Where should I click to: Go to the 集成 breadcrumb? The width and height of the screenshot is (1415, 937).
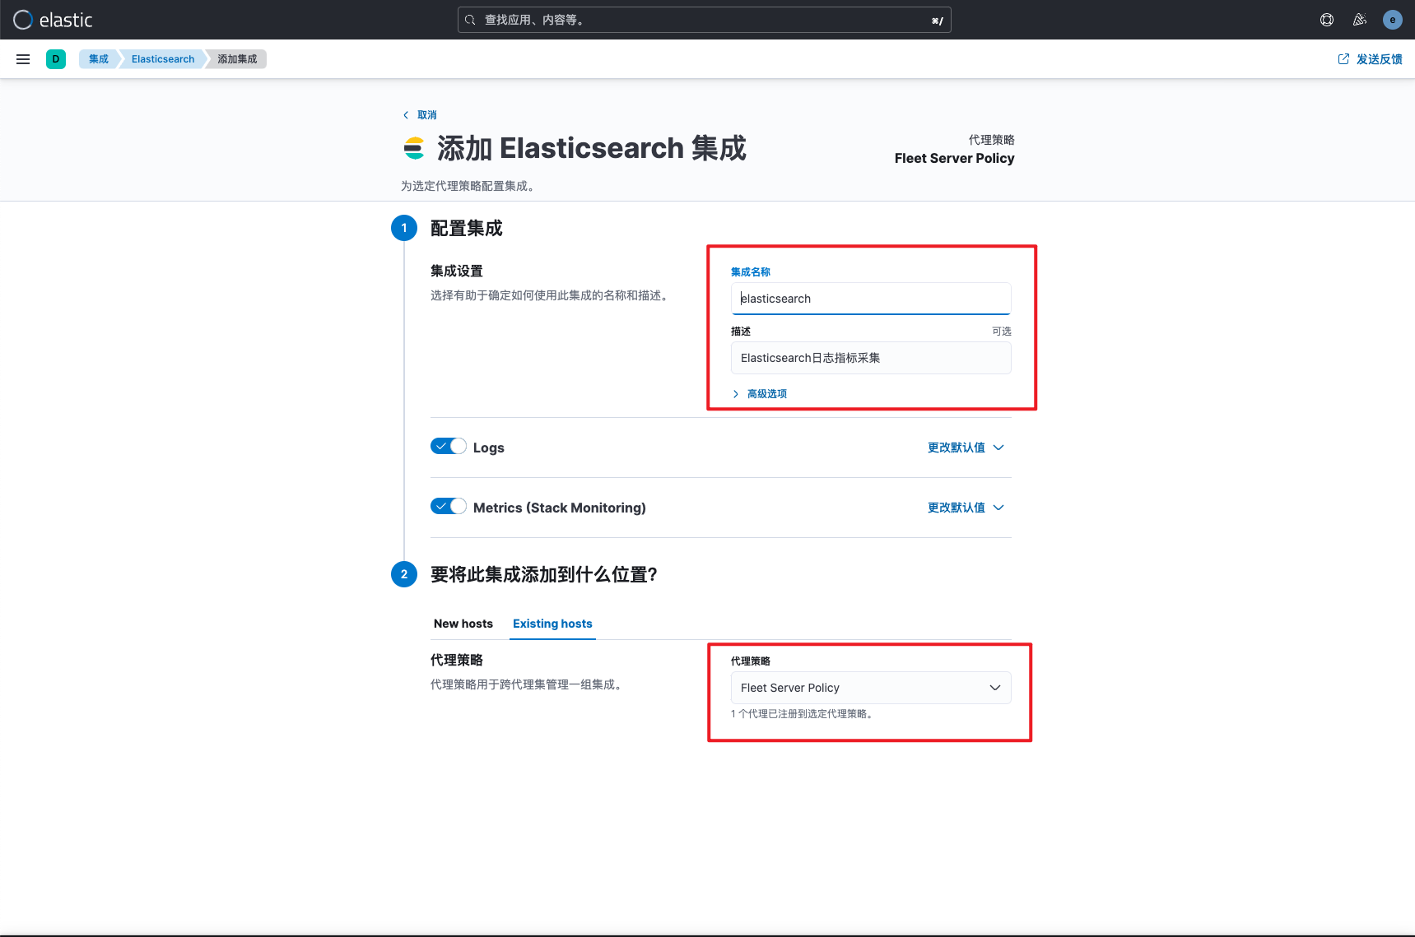tap(99, 59)
